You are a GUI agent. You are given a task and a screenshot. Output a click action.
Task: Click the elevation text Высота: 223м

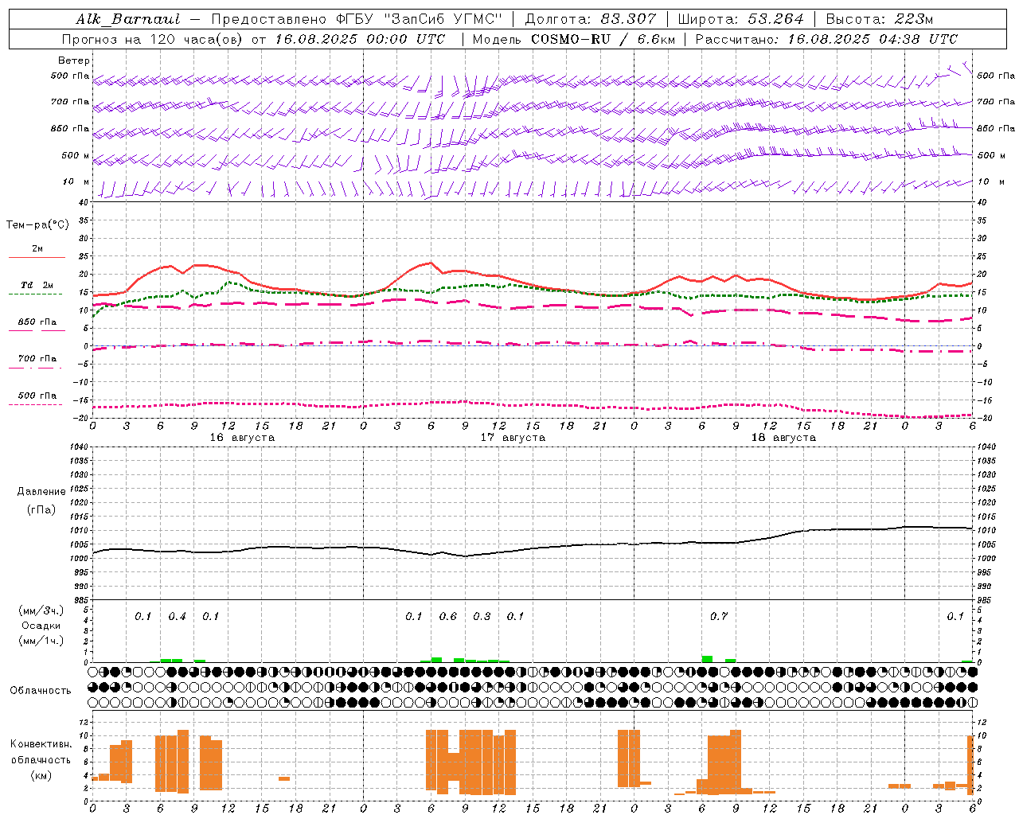[879, 19]
